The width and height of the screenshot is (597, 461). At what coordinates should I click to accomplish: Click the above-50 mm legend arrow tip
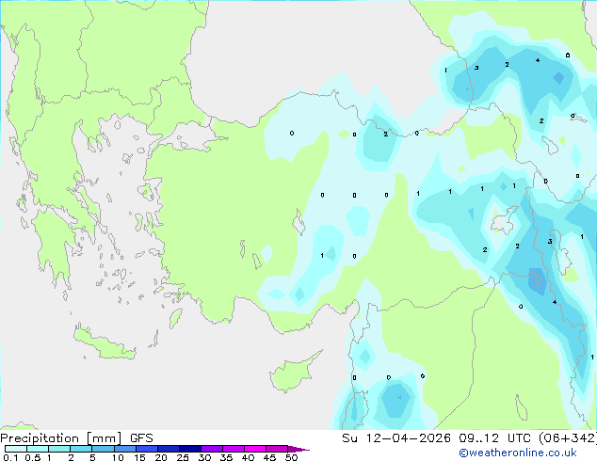298,449
